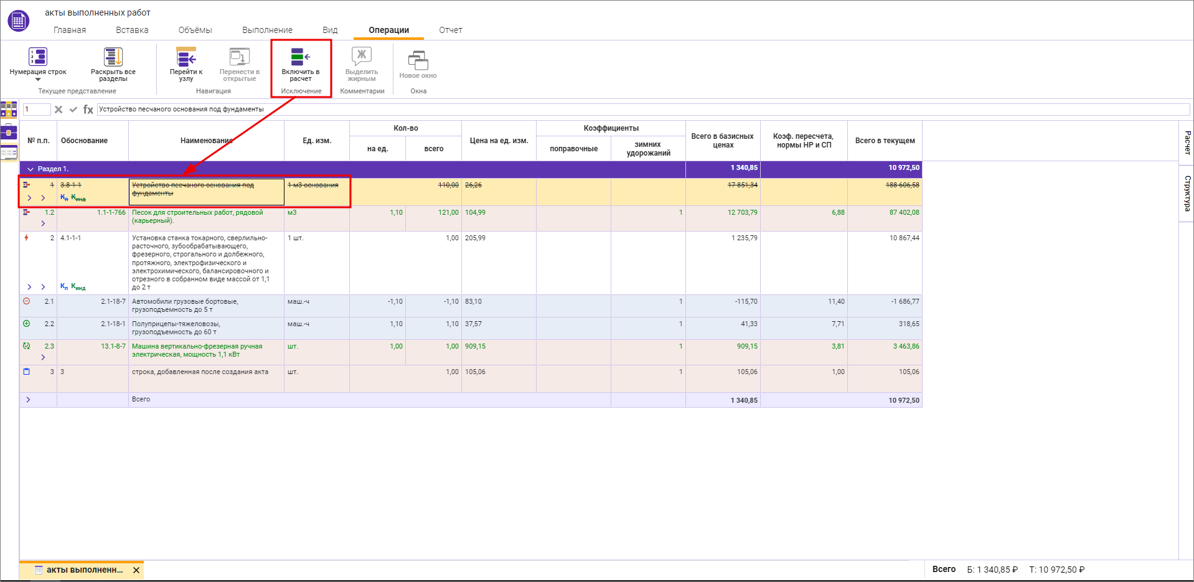Switch to the 'Выполнение' ribbon tab

[x=267, y=30]
